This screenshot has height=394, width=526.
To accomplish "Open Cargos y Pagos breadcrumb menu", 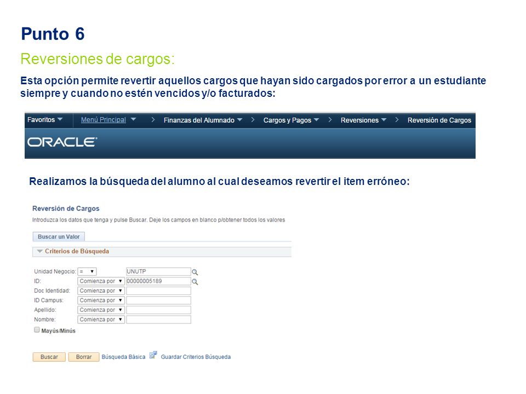I will click(291, 120).
